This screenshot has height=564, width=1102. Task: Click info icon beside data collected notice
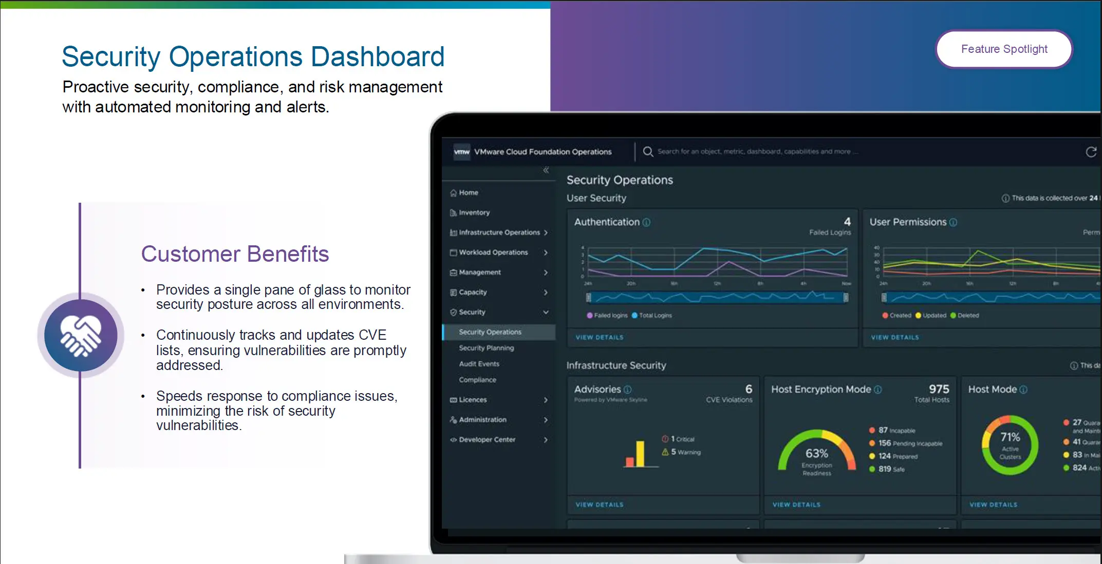pos(1005,199)
